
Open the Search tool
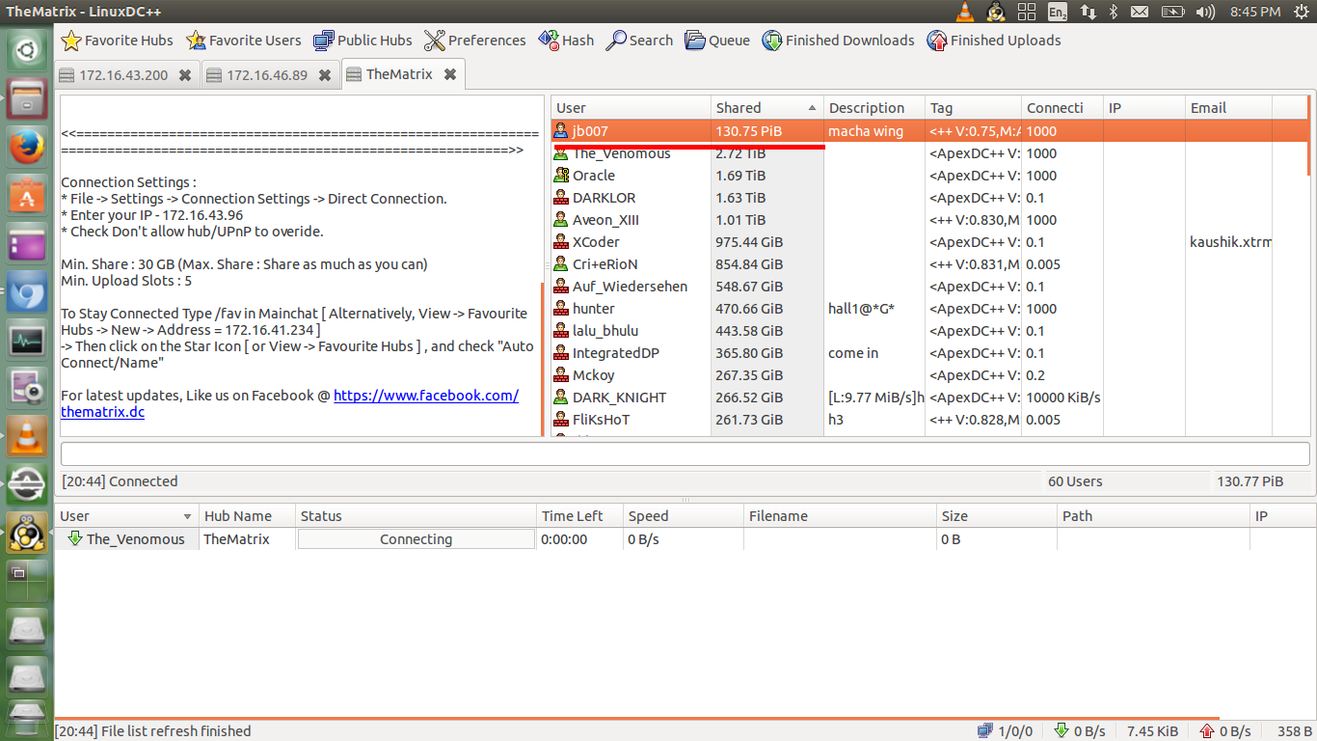tap(639, 41)
